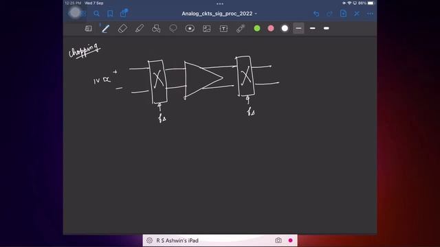The image size is (440, 247).
Task: Select the Lasso selection tool
Action: pos(173,29)
